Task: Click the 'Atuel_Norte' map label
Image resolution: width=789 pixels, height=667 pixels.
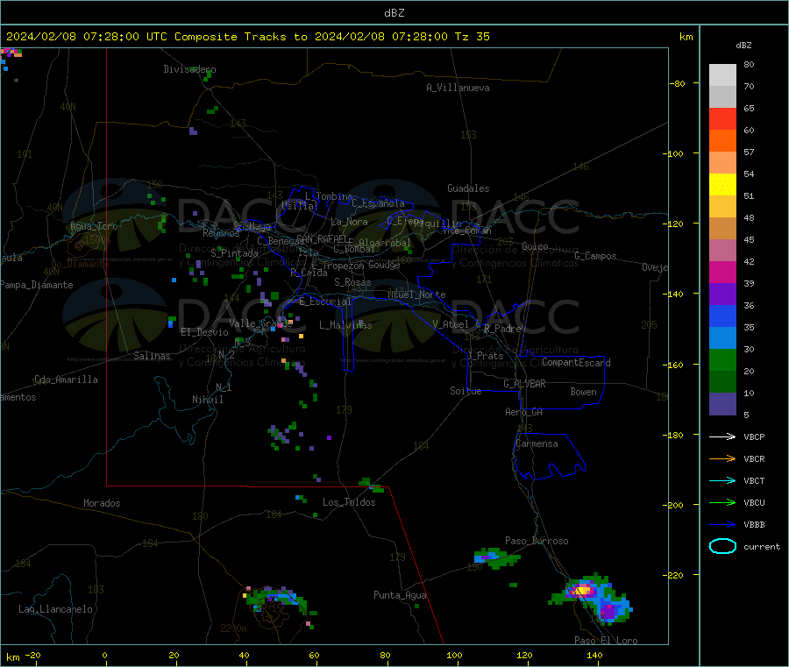Action: pyautogui.click(x=416, y=294)
